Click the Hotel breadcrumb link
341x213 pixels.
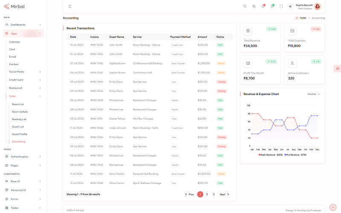tap(302, 18)
